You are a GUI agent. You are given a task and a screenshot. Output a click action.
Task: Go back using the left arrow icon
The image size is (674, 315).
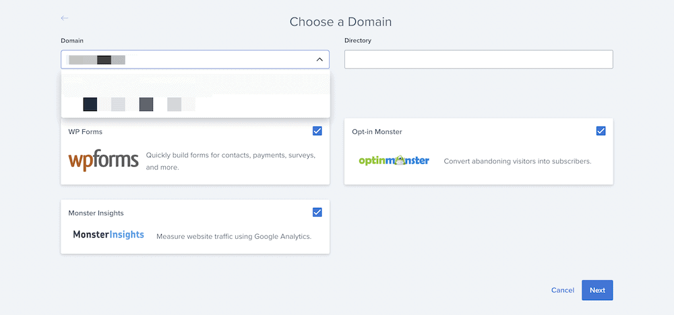tap(65, 18)
